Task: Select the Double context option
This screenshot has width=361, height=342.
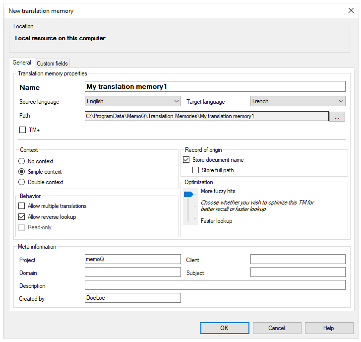Action: coord(22,182)
